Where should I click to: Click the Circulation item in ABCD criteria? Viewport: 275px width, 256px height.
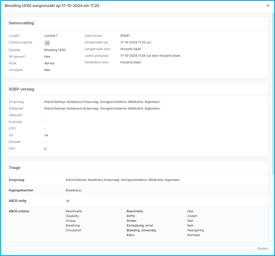coord(74,230)
